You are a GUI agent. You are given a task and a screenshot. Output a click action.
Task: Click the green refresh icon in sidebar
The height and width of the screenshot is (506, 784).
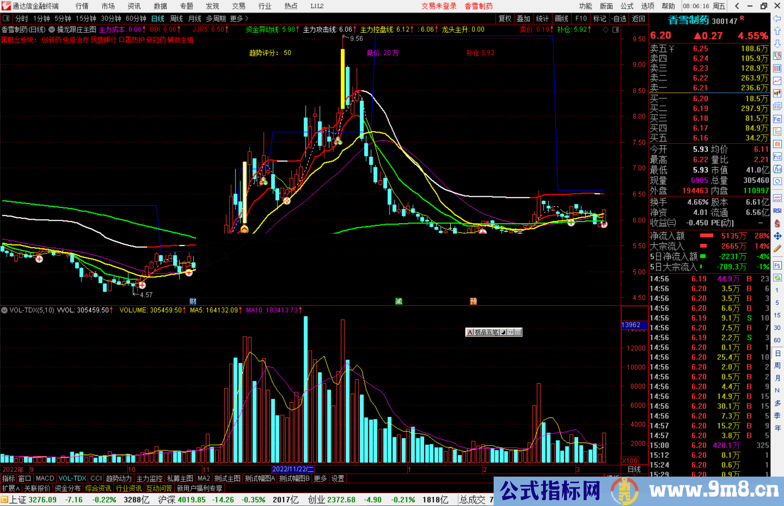[777, 278]
